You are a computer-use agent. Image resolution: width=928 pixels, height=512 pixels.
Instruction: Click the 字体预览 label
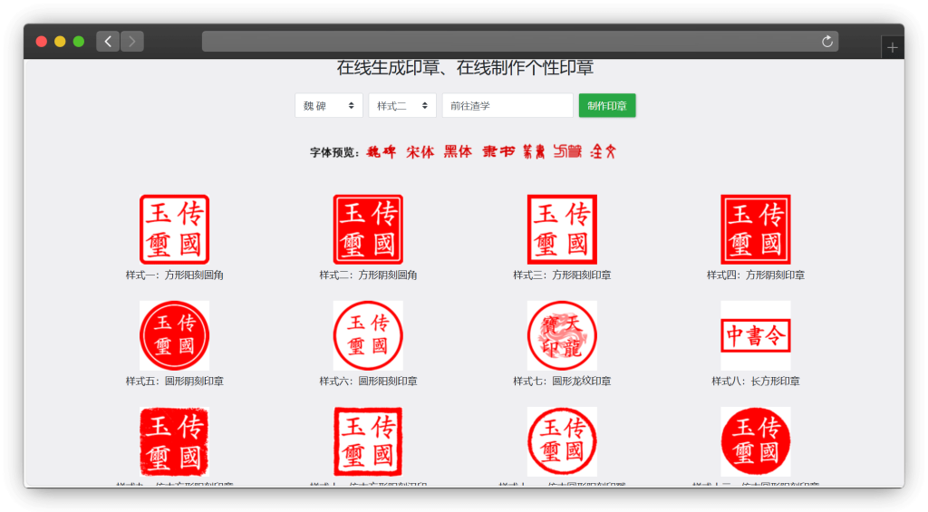[x=333, y=153]
